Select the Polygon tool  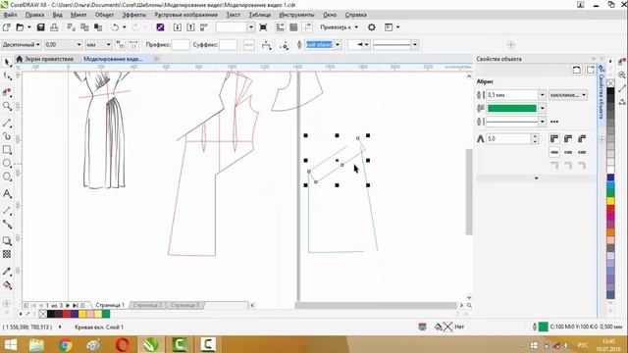tap(7, 176)
